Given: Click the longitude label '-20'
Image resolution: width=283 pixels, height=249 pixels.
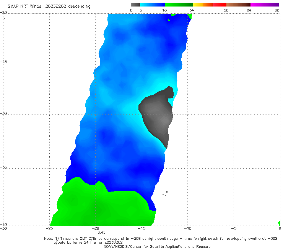Looking at the screenshot, I should click(x=96, y=228).
